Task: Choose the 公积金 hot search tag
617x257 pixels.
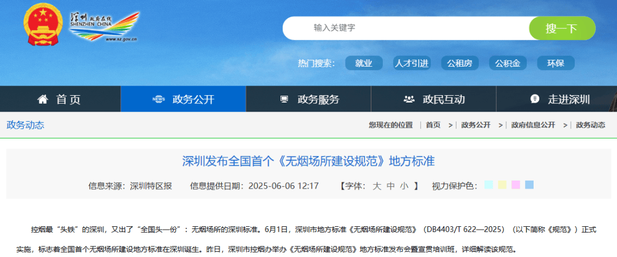Action: [x=507, y=63]
